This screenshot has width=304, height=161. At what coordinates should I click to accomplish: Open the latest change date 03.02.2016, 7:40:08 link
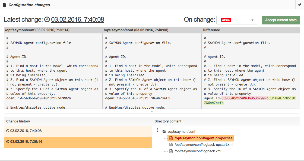coord(78,19)
